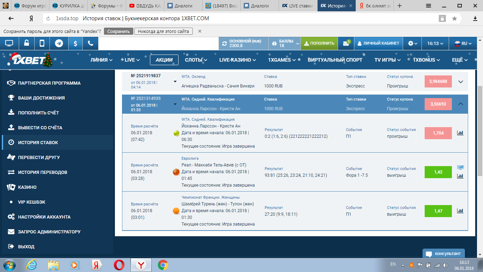Click tennis ball icon of Ларссон match
Viewport: 483px width, 272px height.
click(176, 133)
